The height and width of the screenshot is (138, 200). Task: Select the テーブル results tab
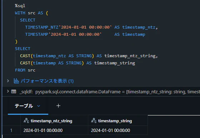pyautogui.click(x=24, y=106)
